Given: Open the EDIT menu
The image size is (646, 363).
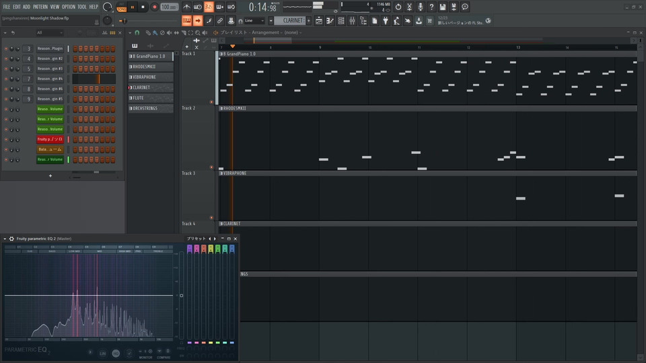Looking at the screenshot, I should (16, 7).
